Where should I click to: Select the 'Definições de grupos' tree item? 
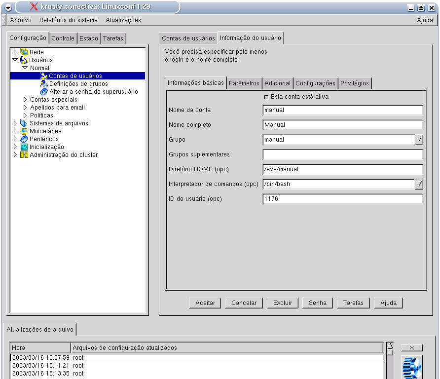click(78, 84)
